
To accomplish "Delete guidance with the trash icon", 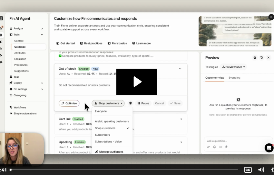I will tap(130, 103).
